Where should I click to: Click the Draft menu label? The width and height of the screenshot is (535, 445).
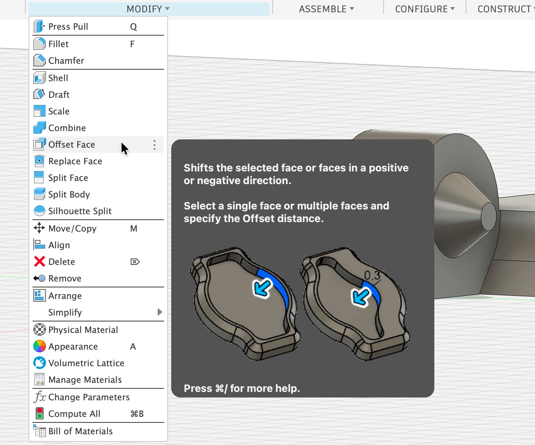tap(59, 95)
